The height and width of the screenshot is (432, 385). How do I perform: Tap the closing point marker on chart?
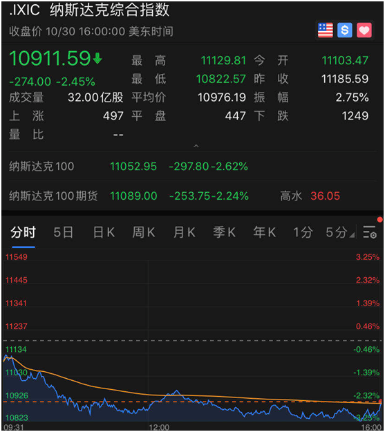tap(380, 401)
